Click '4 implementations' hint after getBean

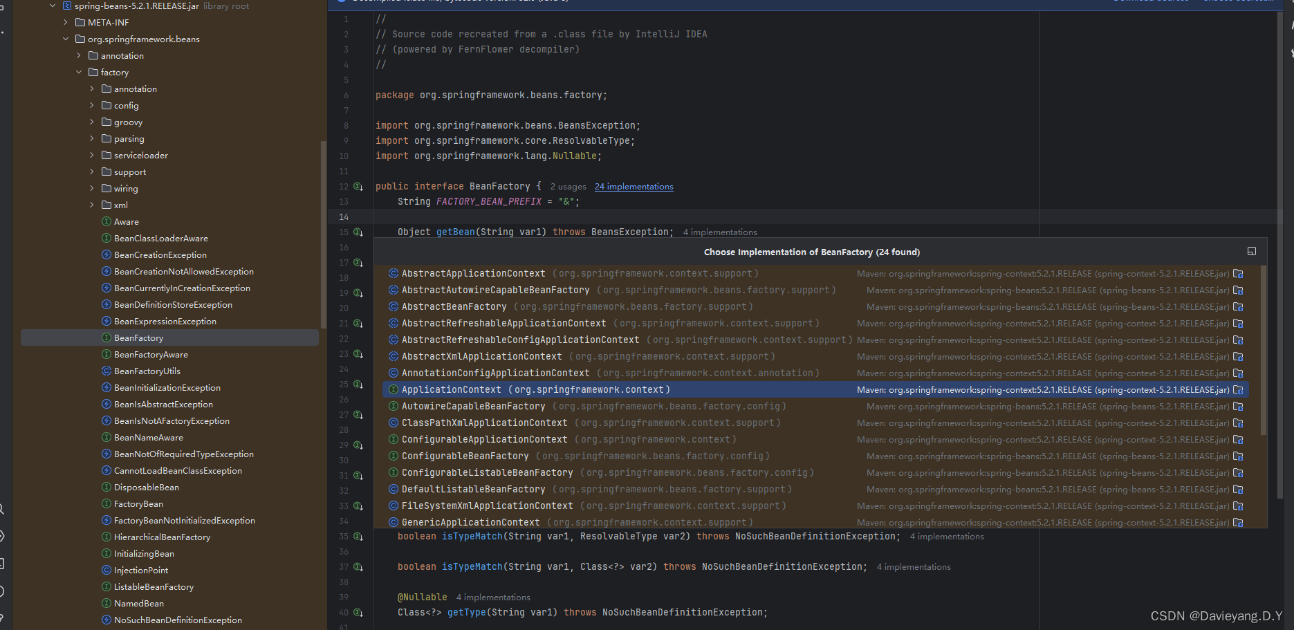[x=720, y=232]
